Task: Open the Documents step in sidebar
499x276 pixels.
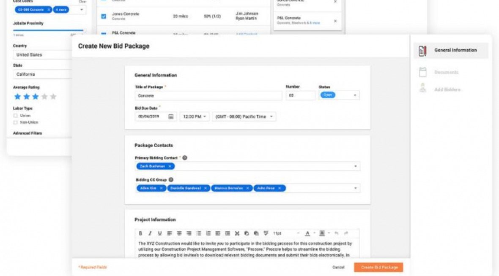Action: point(446,72)
